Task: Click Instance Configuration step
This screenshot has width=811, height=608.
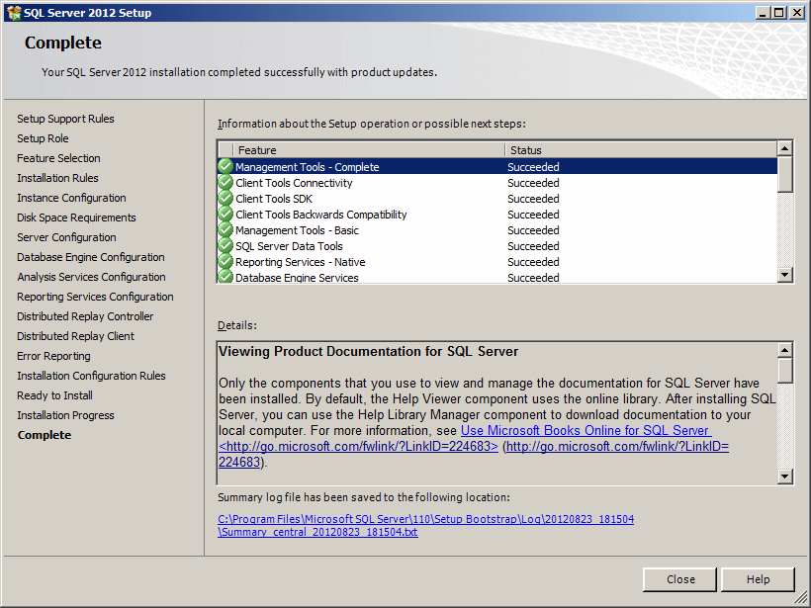Action: point(71,198)
